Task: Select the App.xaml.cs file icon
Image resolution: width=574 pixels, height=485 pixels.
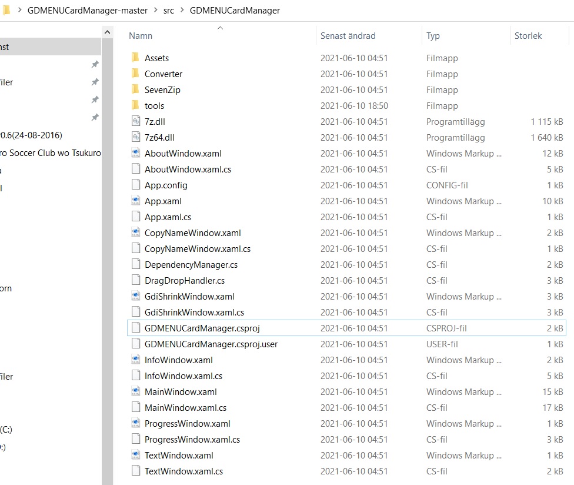Action: (x=136, y=217)
